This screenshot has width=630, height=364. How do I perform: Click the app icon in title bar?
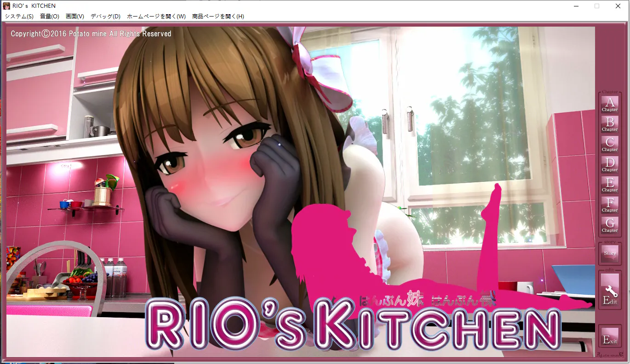6,6
